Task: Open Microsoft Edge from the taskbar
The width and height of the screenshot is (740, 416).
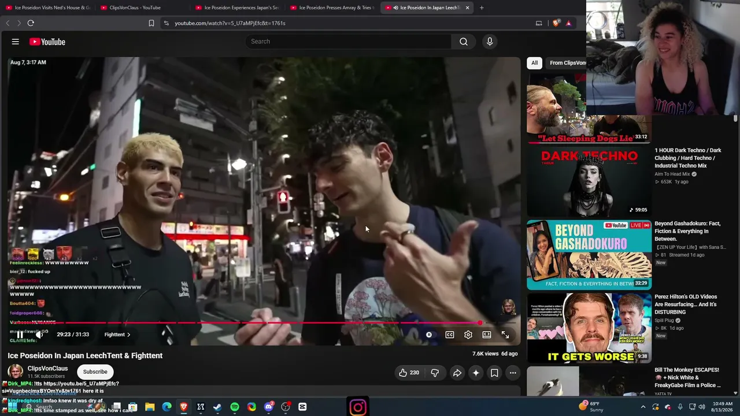Action: tap(166, 407)
